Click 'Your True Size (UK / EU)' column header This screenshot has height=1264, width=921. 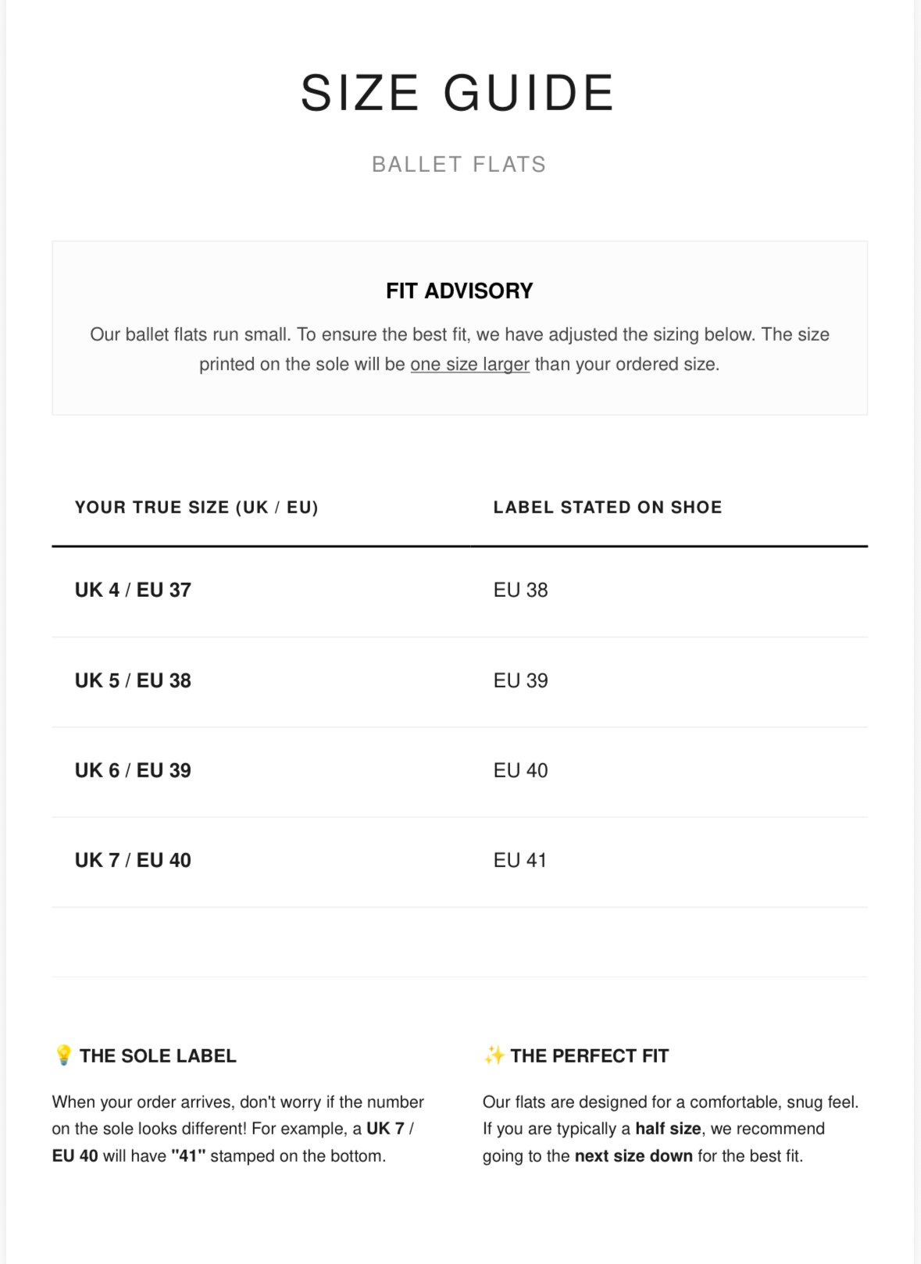pos(197,507)
